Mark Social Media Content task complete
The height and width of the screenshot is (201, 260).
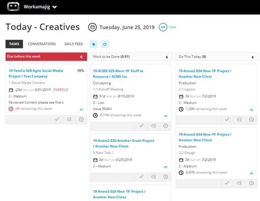coord(57,119)
